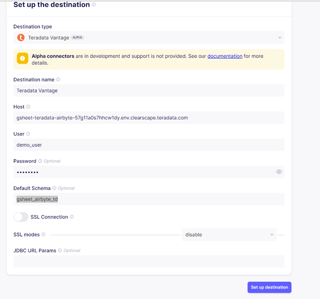Click inside the JDBC URL Params field
The width and height of the screenshot is (320, 299).
click(148, 261)
